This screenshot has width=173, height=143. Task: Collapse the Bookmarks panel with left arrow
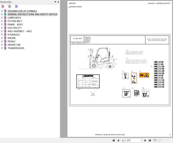coord(58,2)
